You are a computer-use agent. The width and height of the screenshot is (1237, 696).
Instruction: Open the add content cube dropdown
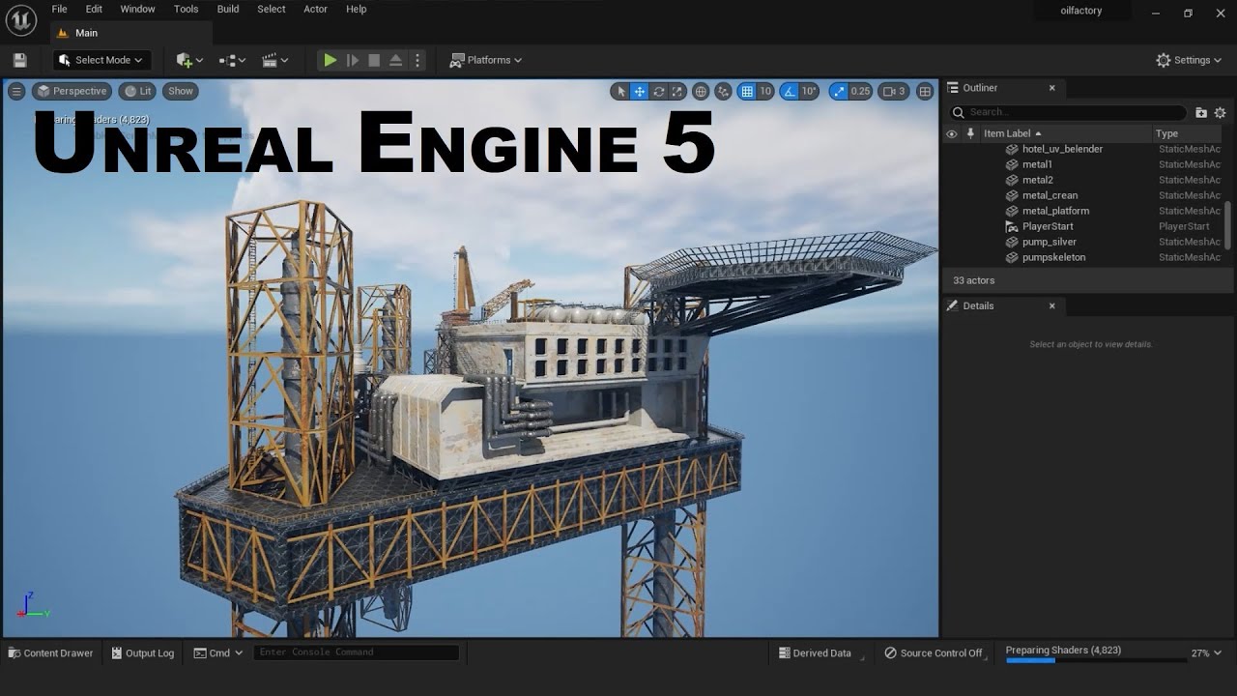[189, 60]
